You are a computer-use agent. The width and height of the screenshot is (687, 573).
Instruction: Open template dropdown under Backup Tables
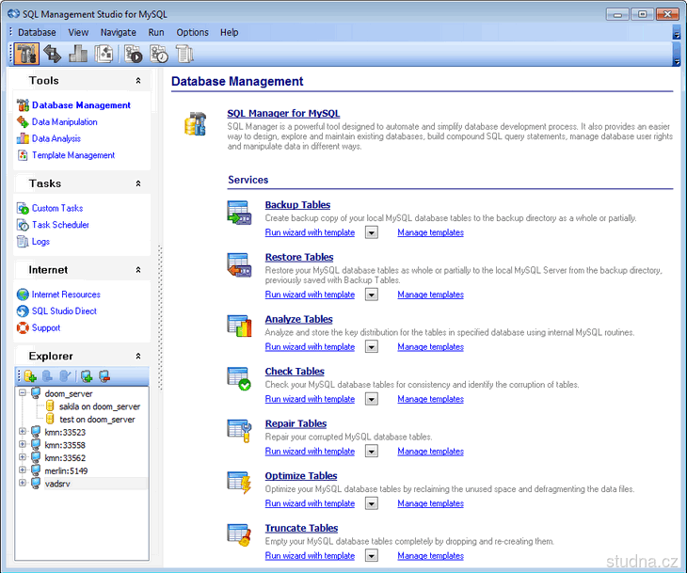pyautogui.click(x=372, y=232)
